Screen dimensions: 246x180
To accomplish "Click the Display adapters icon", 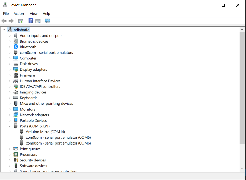I will point(16,69).
